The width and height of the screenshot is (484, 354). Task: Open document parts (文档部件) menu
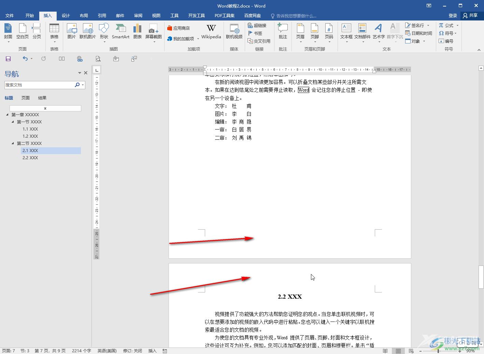362,32
